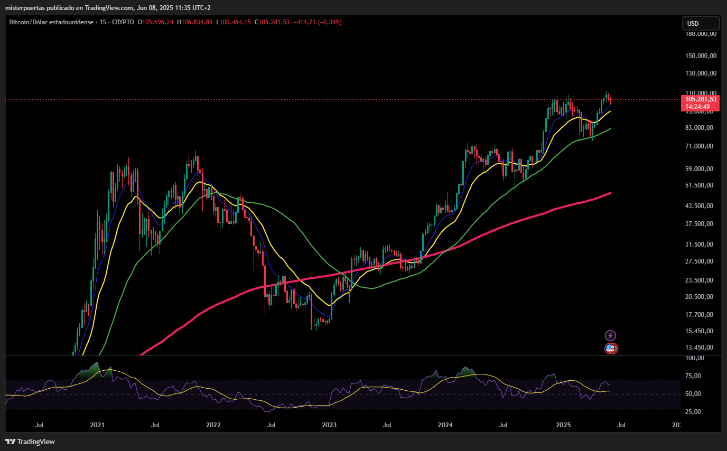The image size is (727, 451).
Task: Click the 2023 label on the time axis
Action: 329,425
